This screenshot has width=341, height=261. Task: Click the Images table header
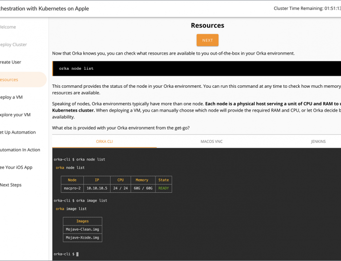tap(82, 221)
